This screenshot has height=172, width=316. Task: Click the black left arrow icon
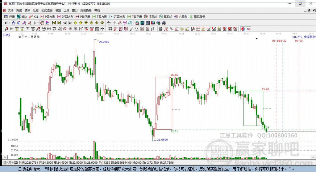[65, 23]
